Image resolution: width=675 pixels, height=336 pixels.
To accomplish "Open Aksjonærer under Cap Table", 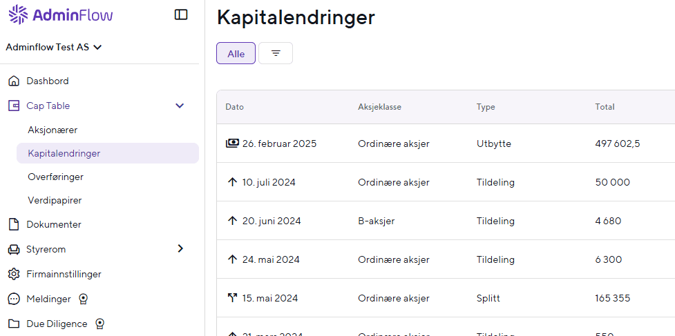I will pyautogui.click(x=53, y=130).
